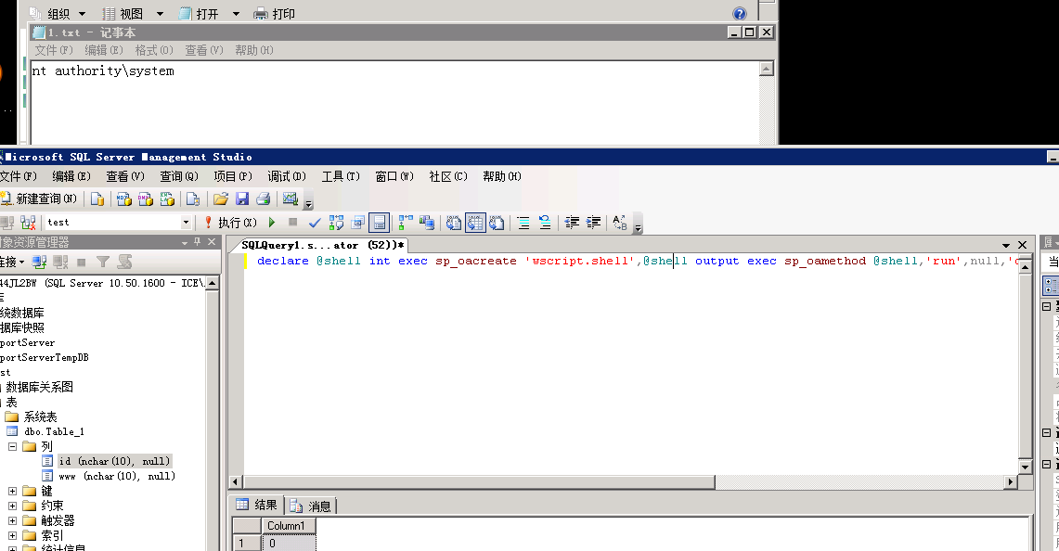Collapse the 列 (Columns) folder node
The height and width of the screenshot is (551, 1059).
pyautogui.click(x=12, y=446)
